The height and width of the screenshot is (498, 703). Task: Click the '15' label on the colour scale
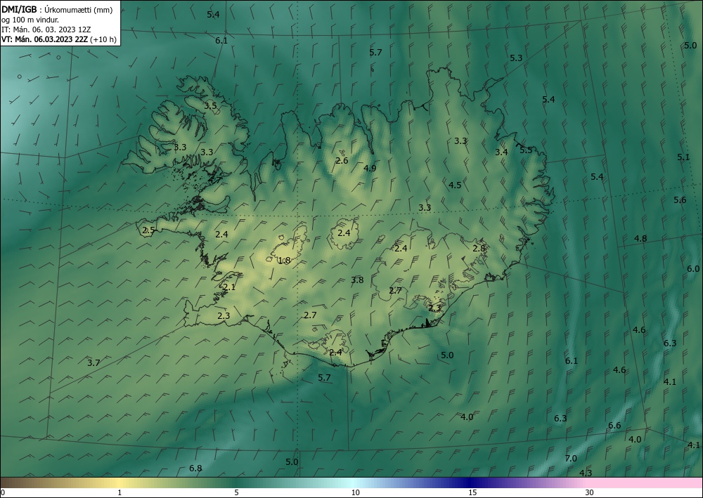pyautogui.click(x=472, y=492)
